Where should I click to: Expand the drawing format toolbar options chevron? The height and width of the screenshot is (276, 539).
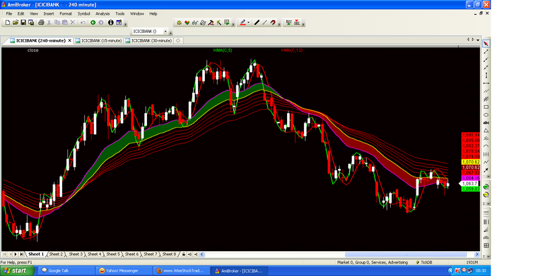[x=279, y=24]
